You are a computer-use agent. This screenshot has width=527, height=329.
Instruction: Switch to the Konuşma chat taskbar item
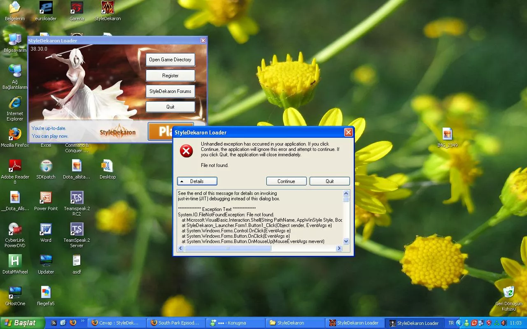236,323
